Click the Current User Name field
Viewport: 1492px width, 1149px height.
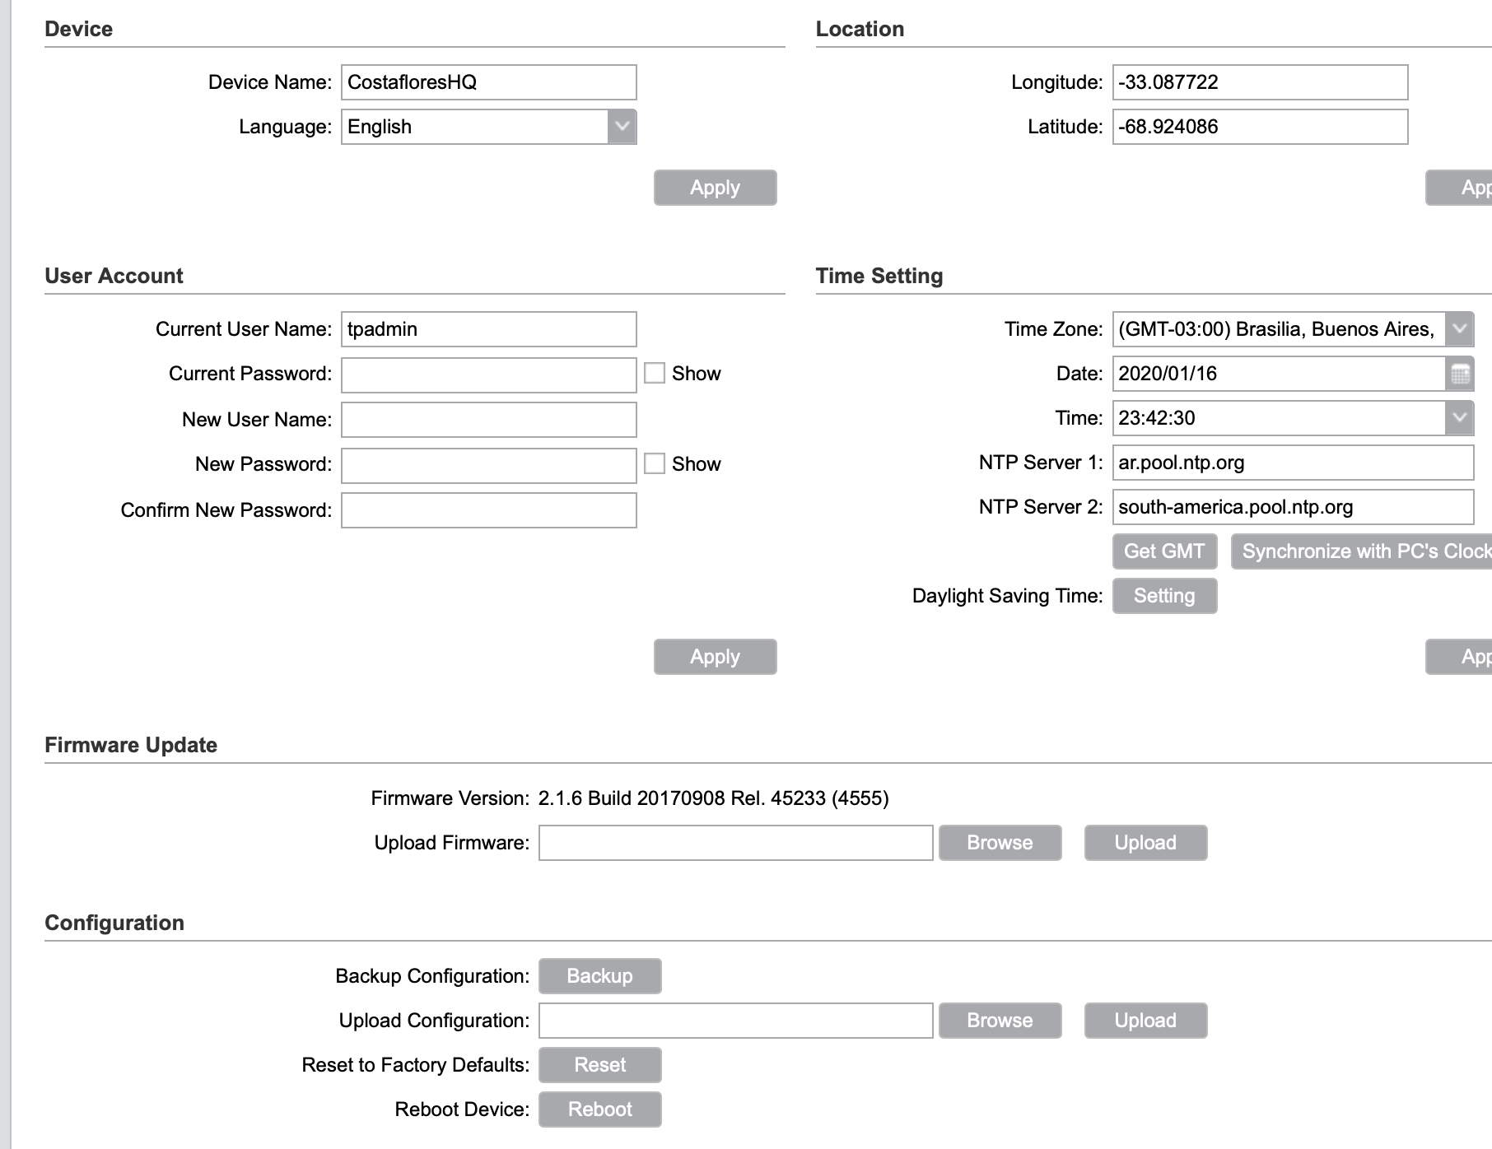click(489, 329)
